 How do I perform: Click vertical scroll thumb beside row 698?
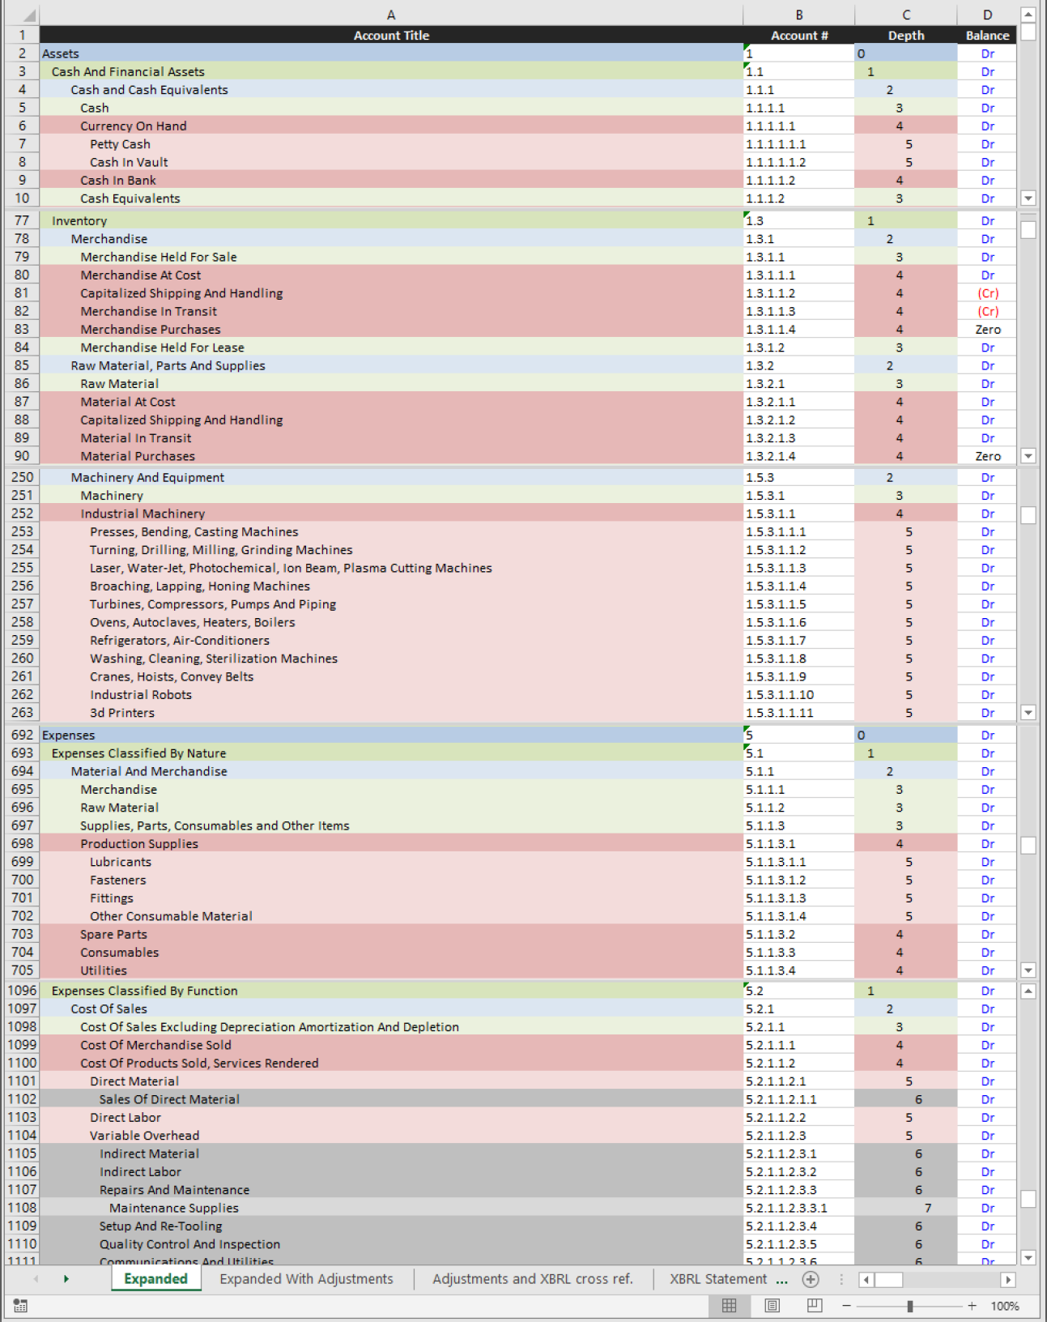[x=1028, y=845]
